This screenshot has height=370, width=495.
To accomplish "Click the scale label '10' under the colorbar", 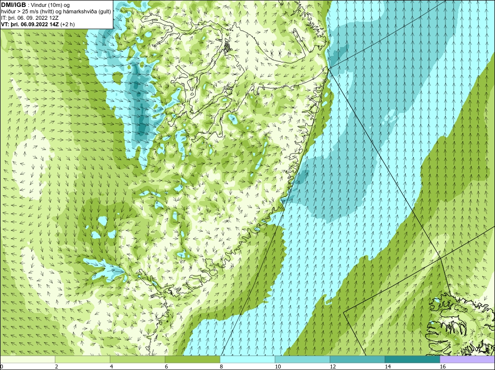I will (x=278, y=367).
